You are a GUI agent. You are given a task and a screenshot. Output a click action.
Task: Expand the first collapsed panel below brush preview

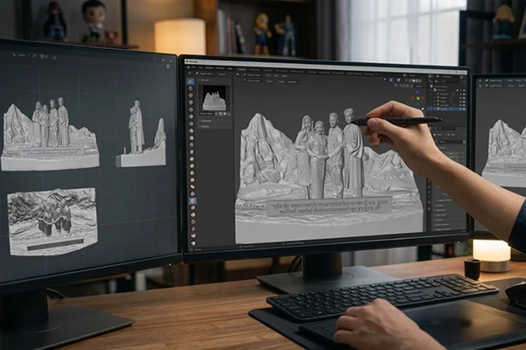coord(215,121)
